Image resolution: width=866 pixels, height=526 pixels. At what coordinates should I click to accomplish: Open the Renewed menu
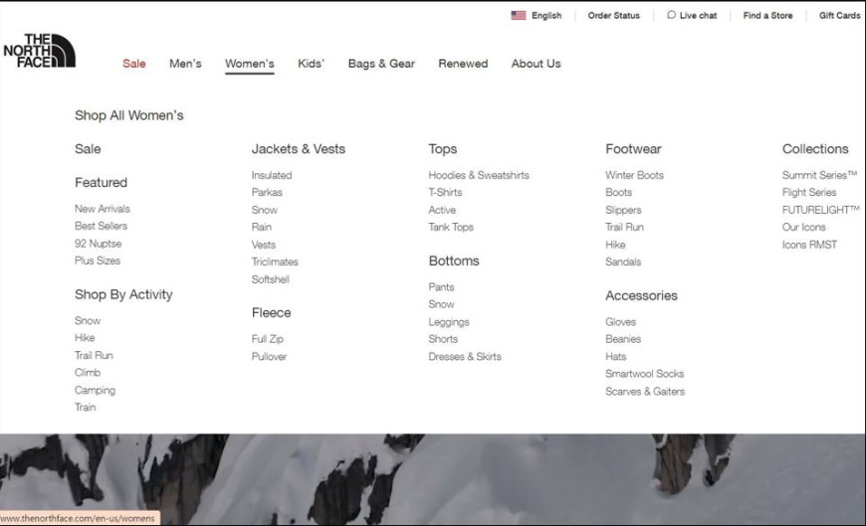[464, 64]
